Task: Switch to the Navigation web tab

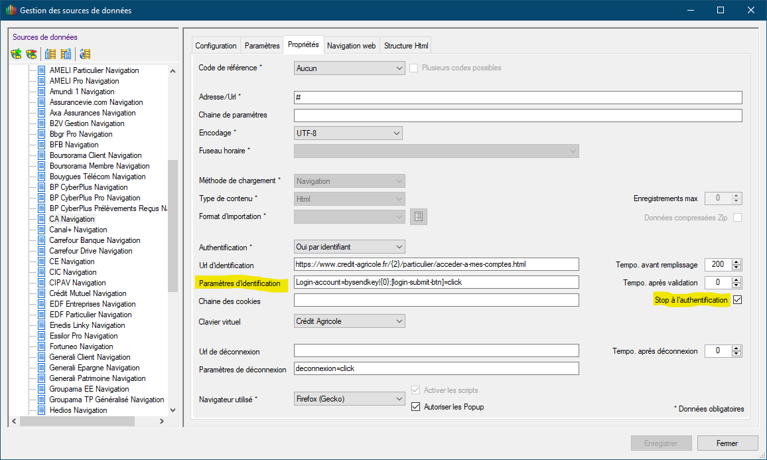Action: 351,46
